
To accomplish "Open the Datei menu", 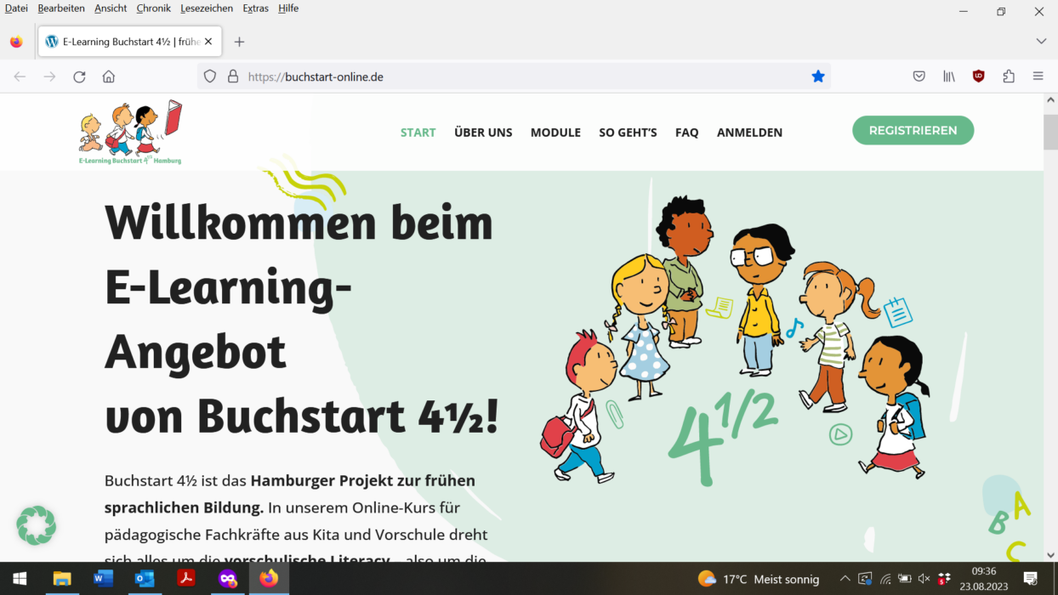I will (16, 8).
